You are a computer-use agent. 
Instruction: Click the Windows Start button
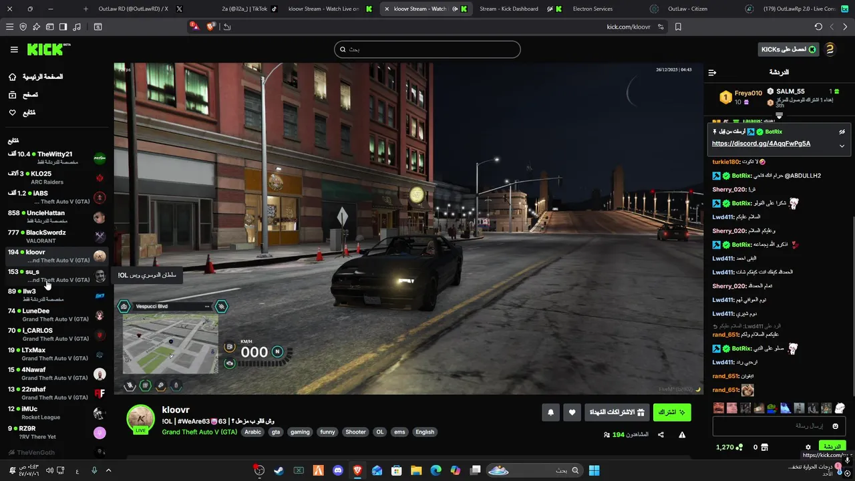[x=594, y=470]
